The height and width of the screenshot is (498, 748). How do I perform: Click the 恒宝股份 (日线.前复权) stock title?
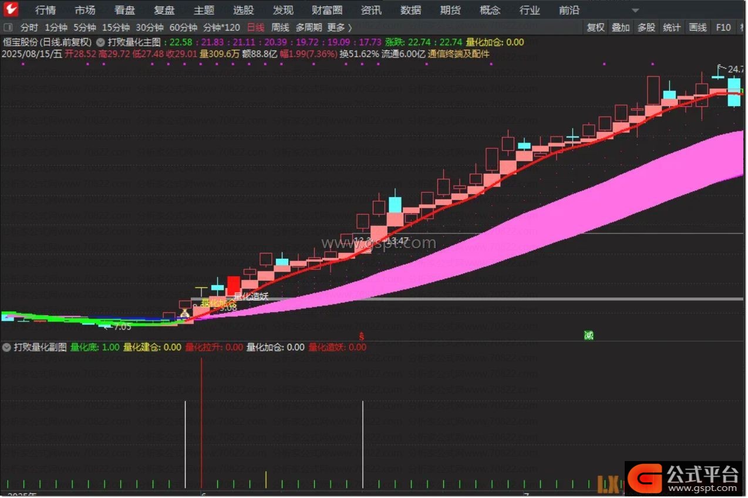[x=48, y=42]
